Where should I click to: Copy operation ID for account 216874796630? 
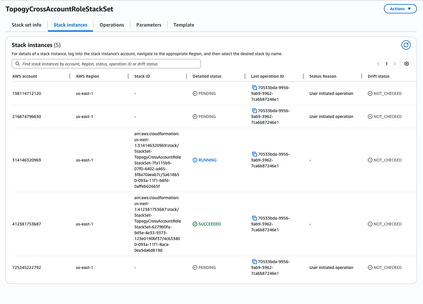254,111
